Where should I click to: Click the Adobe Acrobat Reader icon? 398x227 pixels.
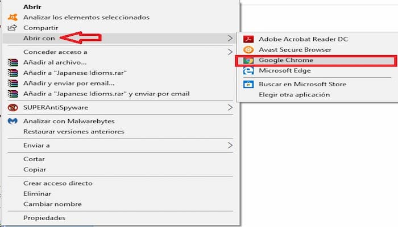248,39
